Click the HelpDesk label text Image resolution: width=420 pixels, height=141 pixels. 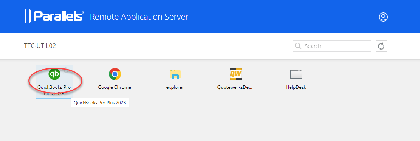296,87
